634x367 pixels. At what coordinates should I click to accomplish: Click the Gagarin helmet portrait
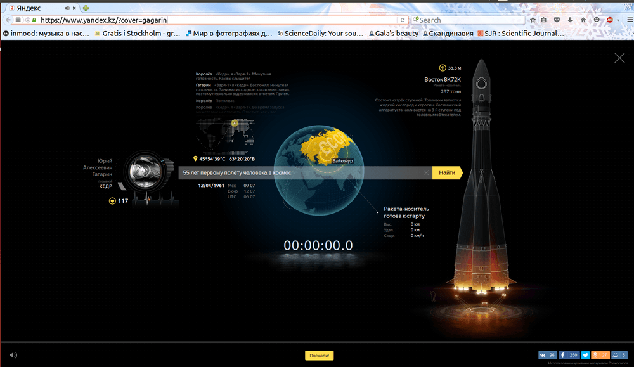pyautogui.click(x=146, y=172)
